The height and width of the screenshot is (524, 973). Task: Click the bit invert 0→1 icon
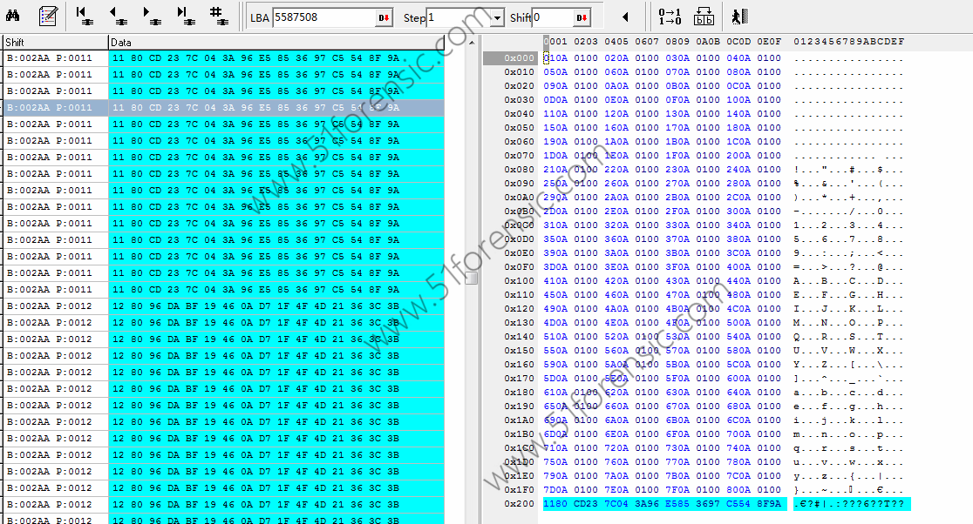click(x=670, y=16)
